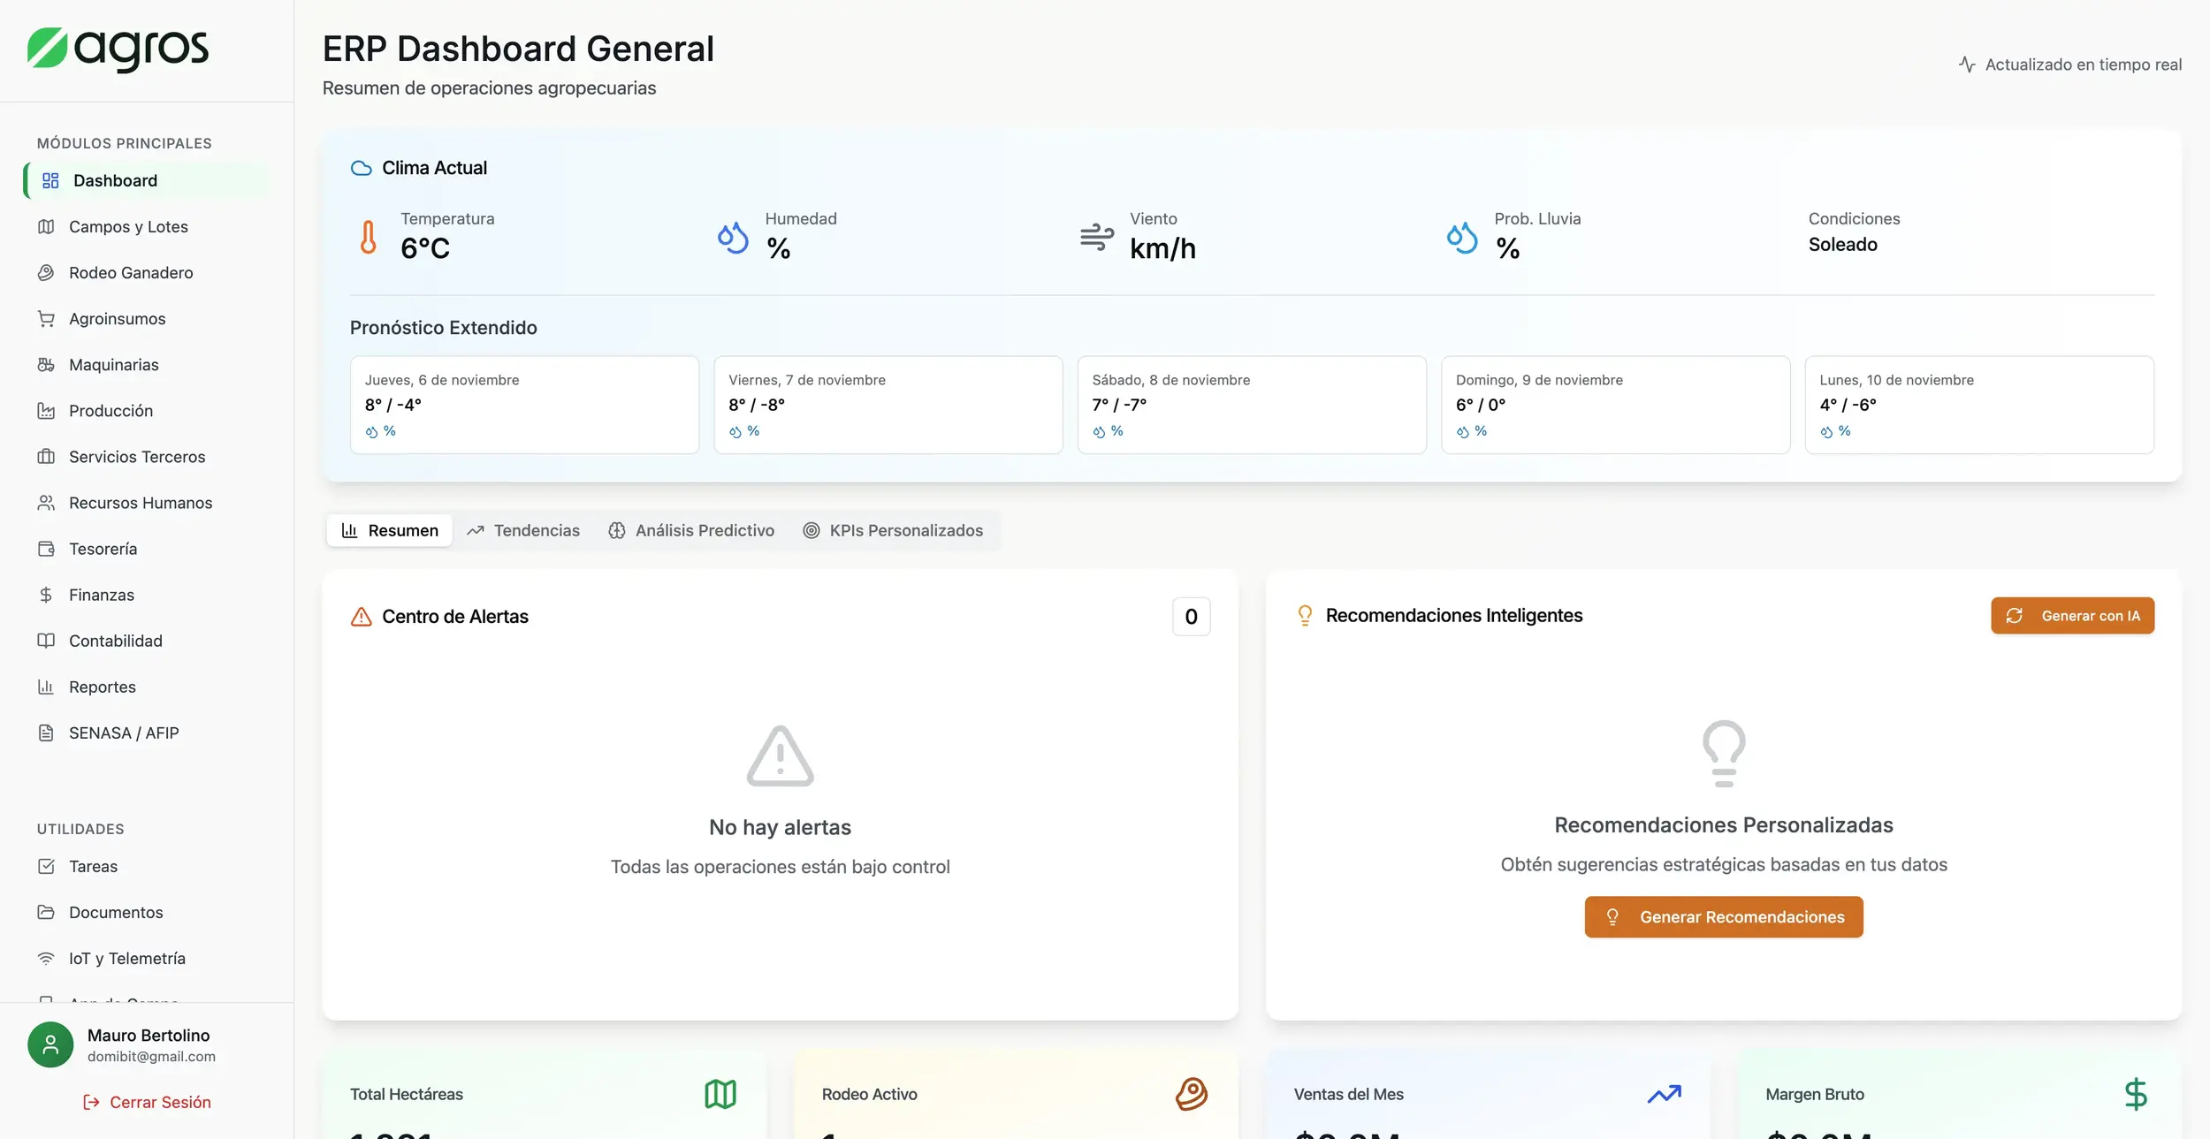Click the Total Hectáreas map icon
The width and height of the screenshot is (2210, 1139).
tap(720, 1094)
